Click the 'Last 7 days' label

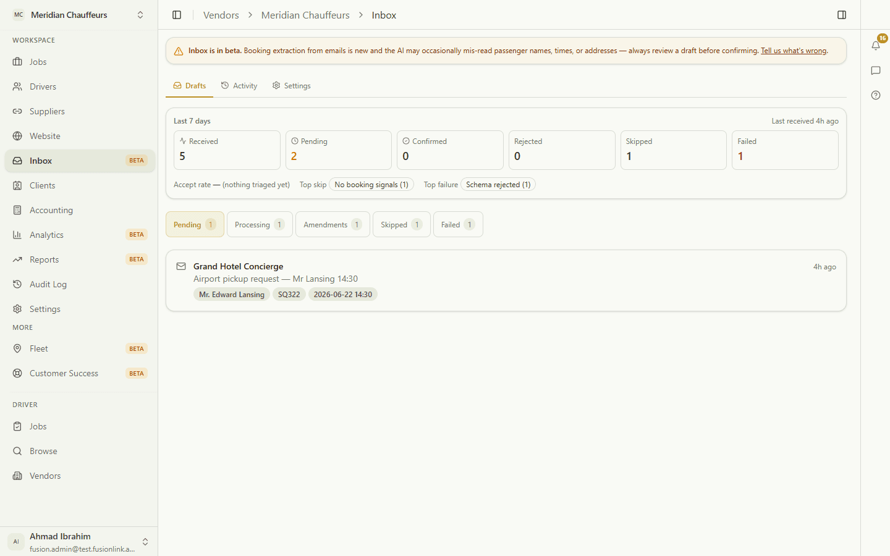[x=192, y=121]
